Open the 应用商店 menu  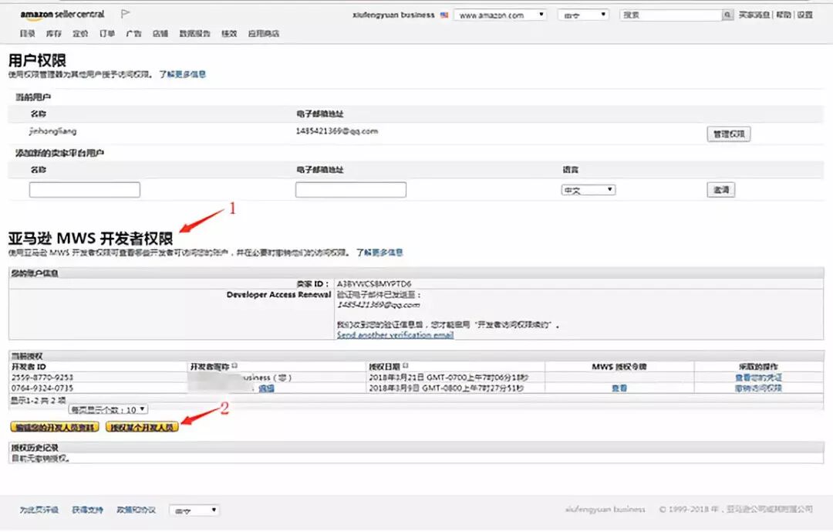click(x=264, y=33)
